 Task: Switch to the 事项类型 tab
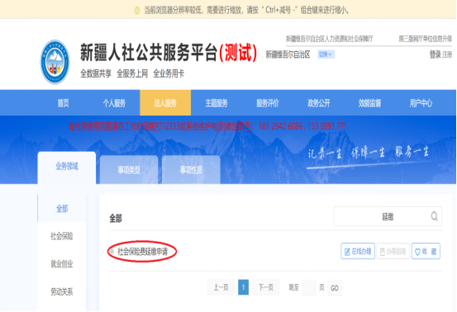[129, 170]
